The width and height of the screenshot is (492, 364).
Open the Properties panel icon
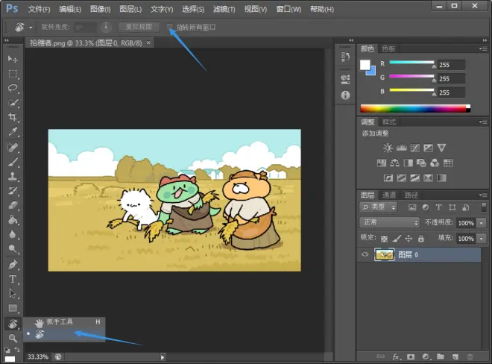point(345,79)
